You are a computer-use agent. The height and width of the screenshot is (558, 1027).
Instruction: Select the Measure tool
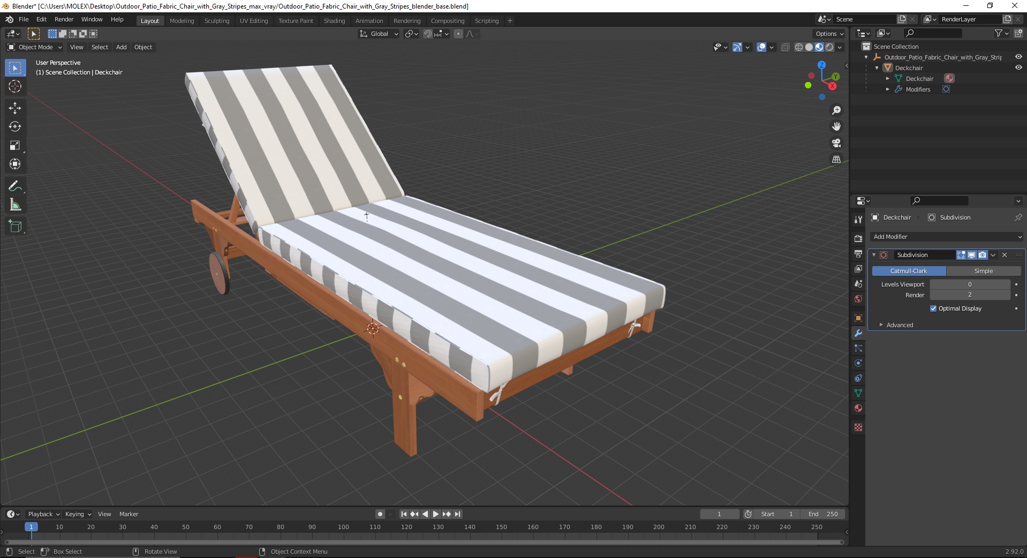pyautogui.click(x=15, y=205)
